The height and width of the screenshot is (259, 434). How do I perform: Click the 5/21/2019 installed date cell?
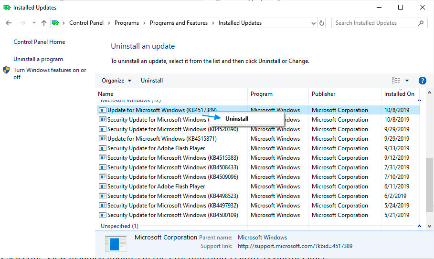(x=396, y=215)
